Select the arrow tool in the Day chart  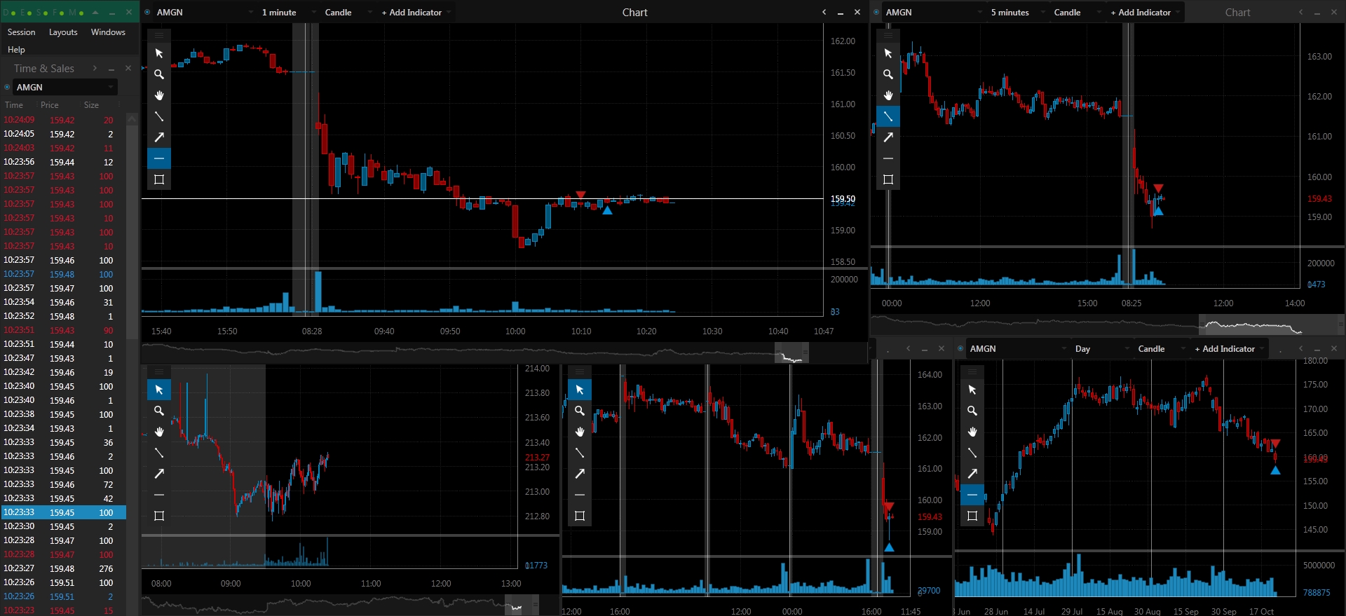tap(972, 474)
